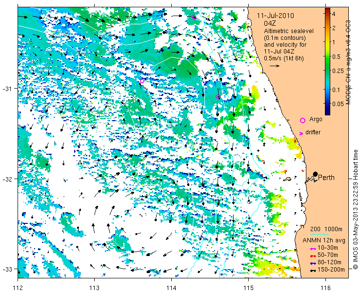Click the '150-200m' depth label
The width and height of the screenshot is (361, 292).
[x=331, y=270]
